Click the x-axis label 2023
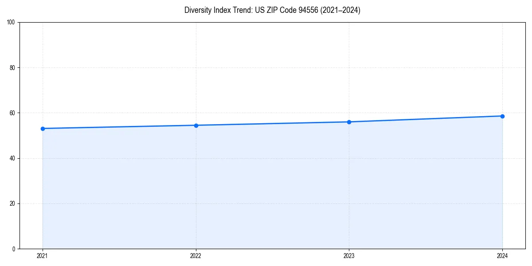Image resolution: width=532 pixels, height=266 pixels. click(349, 256)
